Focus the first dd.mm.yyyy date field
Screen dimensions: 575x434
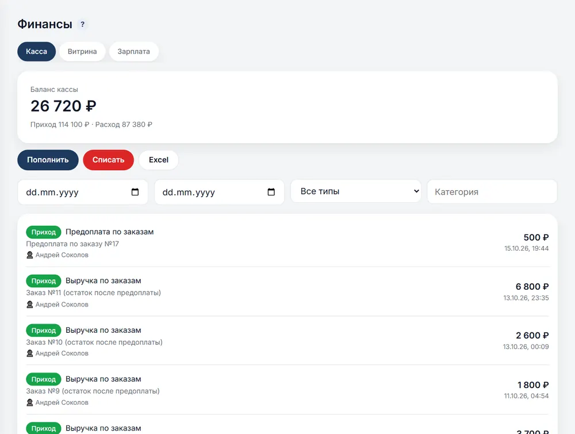(x=82, y=192)
